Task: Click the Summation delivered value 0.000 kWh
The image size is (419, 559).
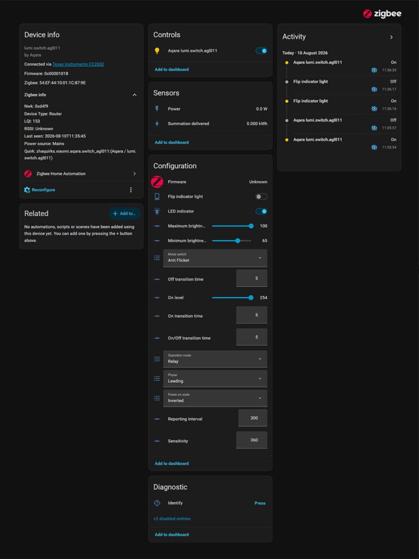Action: point(257,124)
